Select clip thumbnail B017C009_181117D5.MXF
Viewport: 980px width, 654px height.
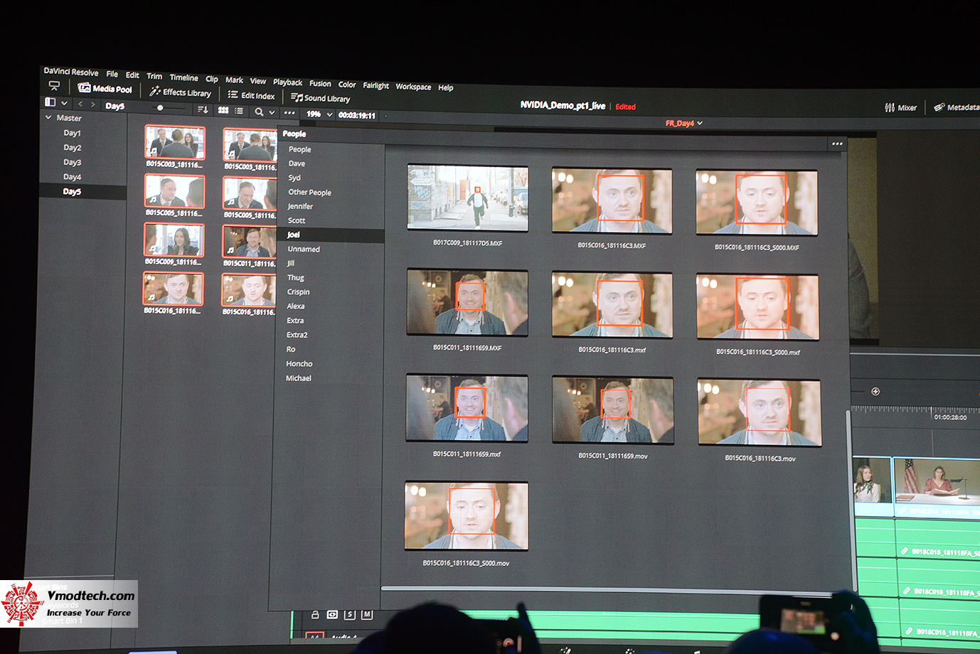tap(468, 198)
